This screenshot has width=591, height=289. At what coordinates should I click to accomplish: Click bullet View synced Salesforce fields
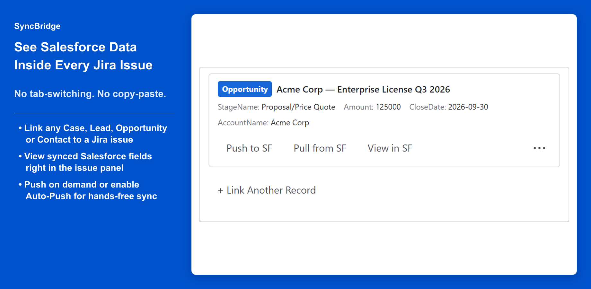coord(88,156)
